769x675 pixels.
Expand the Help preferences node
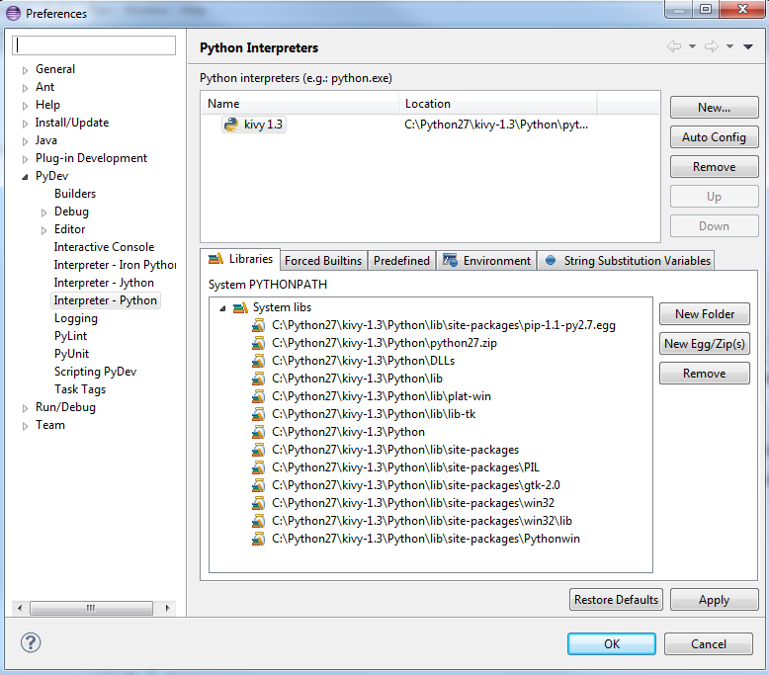pyautogui.click(x=25, y=106)
